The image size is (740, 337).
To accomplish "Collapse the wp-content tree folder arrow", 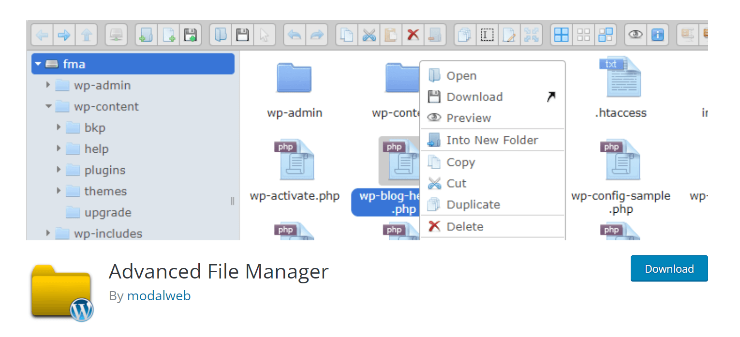I will [x=48, y=106].
